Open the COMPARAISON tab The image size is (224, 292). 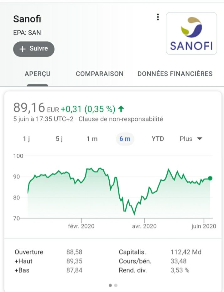point(100,74)
